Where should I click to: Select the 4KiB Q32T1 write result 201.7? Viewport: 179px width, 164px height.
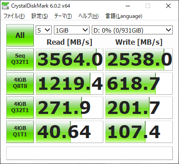139,108
